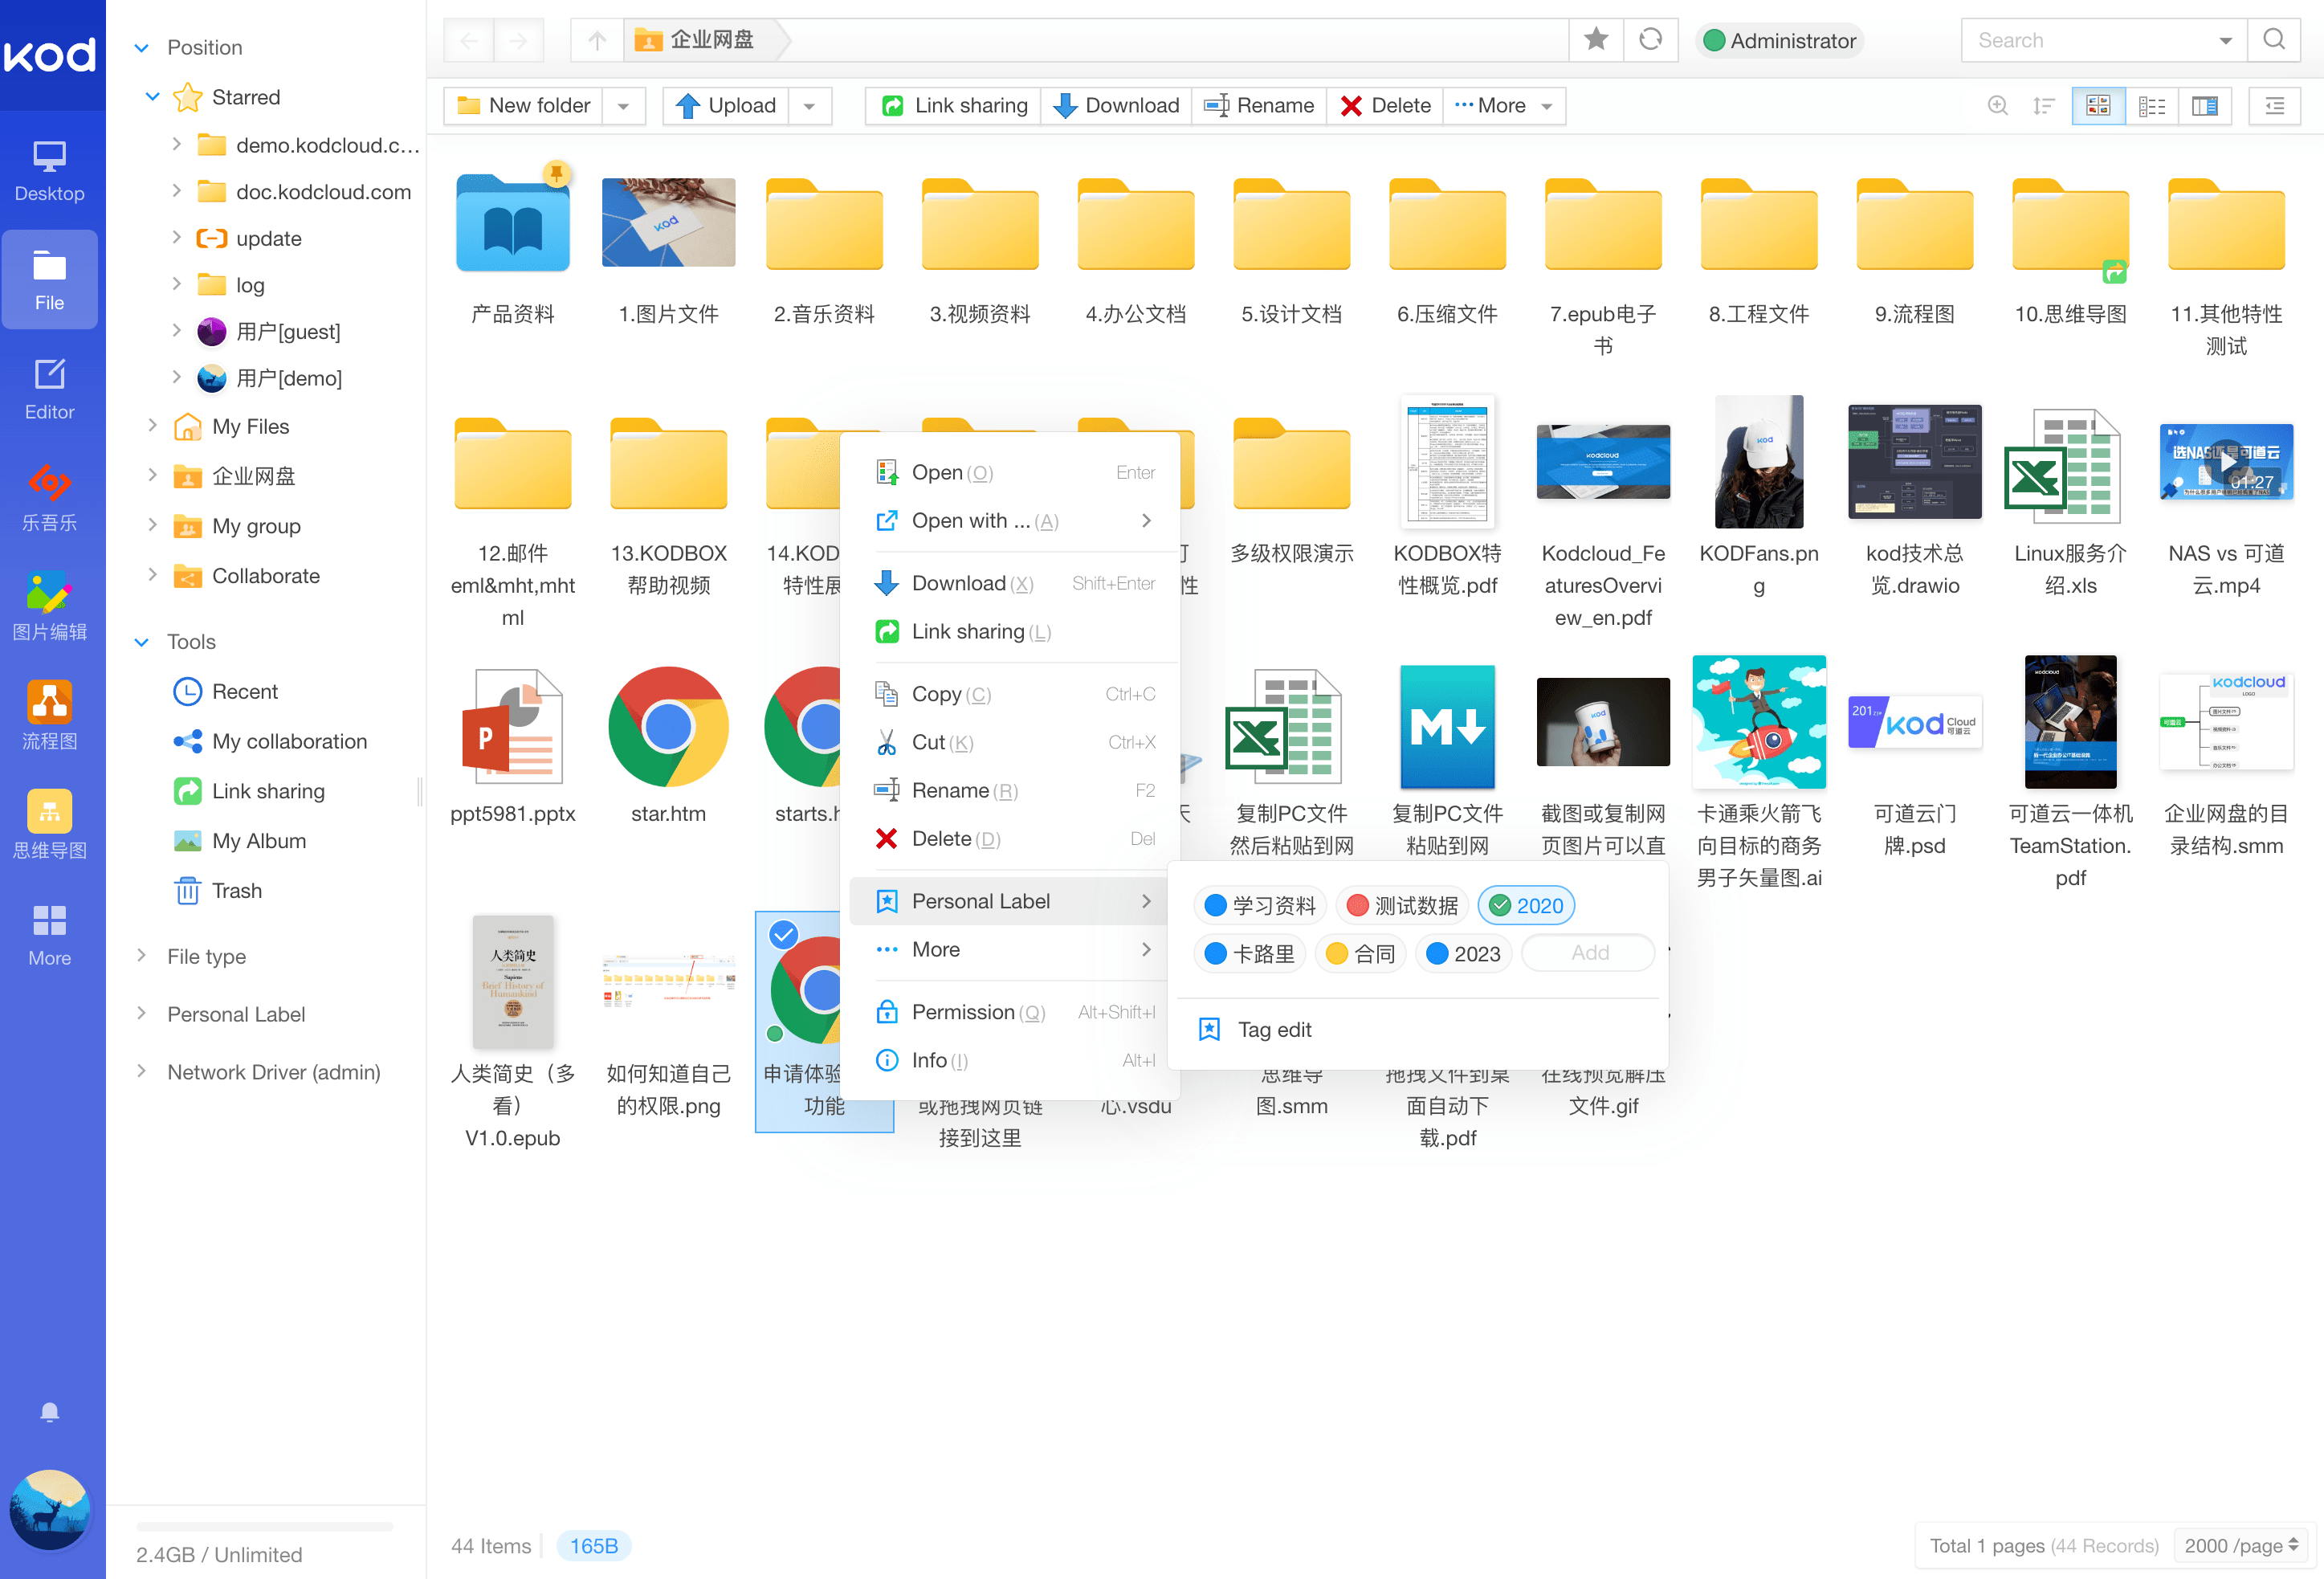Click the notification bell at bottom left
This screenshot has width=2324, height=1579.
(50, 1412)
